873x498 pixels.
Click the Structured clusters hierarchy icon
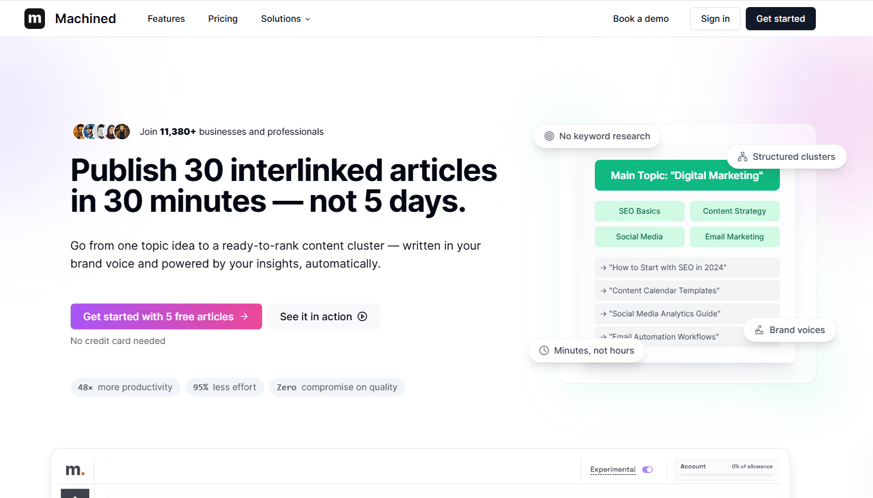[743, 157]
